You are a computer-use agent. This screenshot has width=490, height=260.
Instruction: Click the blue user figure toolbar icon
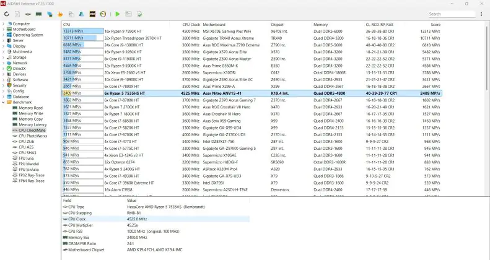(82, 14)
